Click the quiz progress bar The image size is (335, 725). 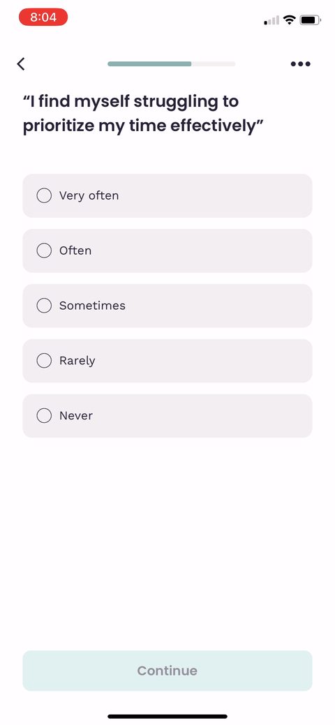[x=171, y=63]
